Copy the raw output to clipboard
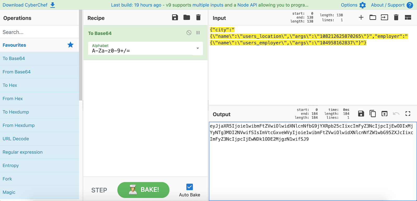 coord(373,113)
